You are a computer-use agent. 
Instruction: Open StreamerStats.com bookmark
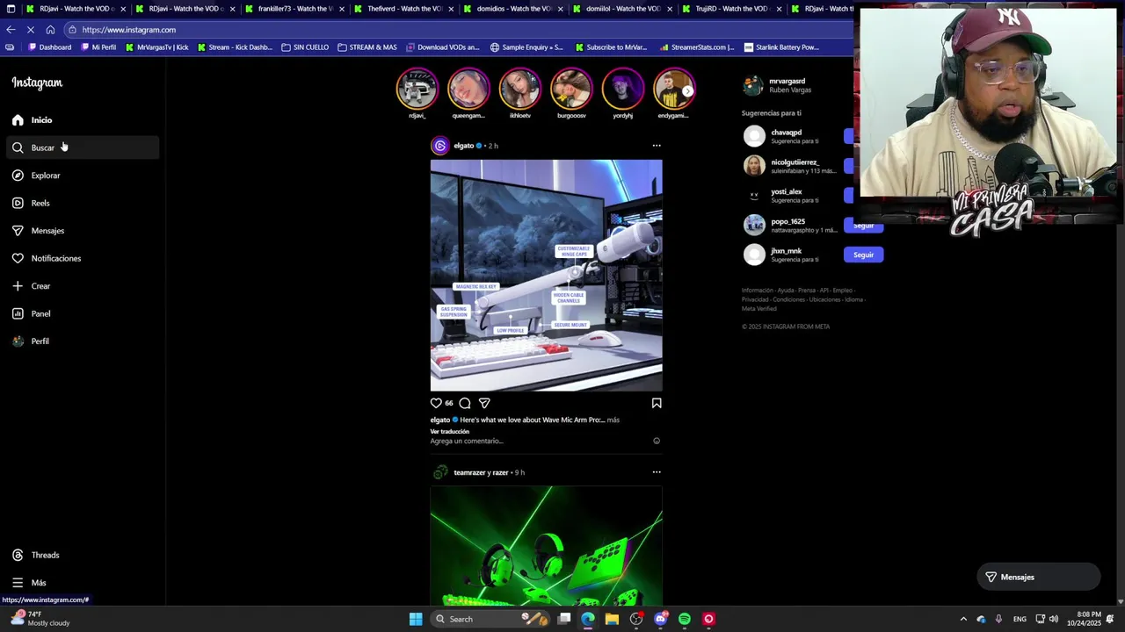point(696,47)
